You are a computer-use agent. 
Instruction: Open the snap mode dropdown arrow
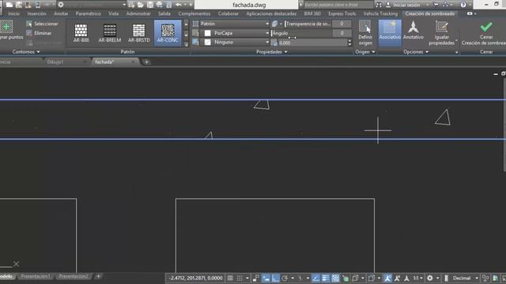(247, 278)
